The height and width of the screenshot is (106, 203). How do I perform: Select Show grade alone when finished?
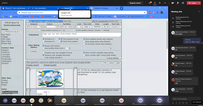84,41
